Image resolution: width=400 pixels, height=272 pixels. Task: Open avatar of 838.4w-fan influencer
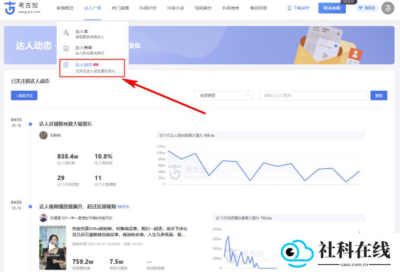[x=43, y=135]
